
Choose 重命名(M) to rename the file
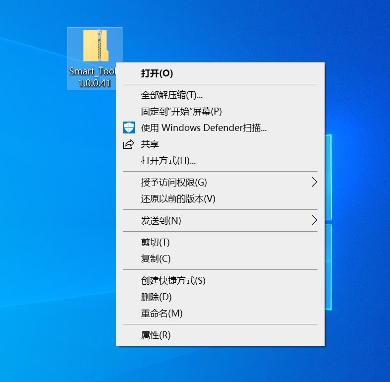point(162,314)
